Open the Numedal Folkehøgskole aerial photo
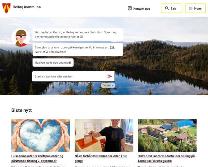The image size is (208, 167). [x=167, y=135]
